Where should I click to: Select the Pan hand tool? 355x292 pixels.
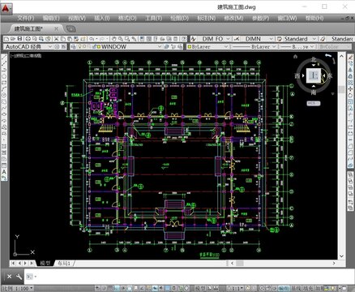click(x=114, y=39)
